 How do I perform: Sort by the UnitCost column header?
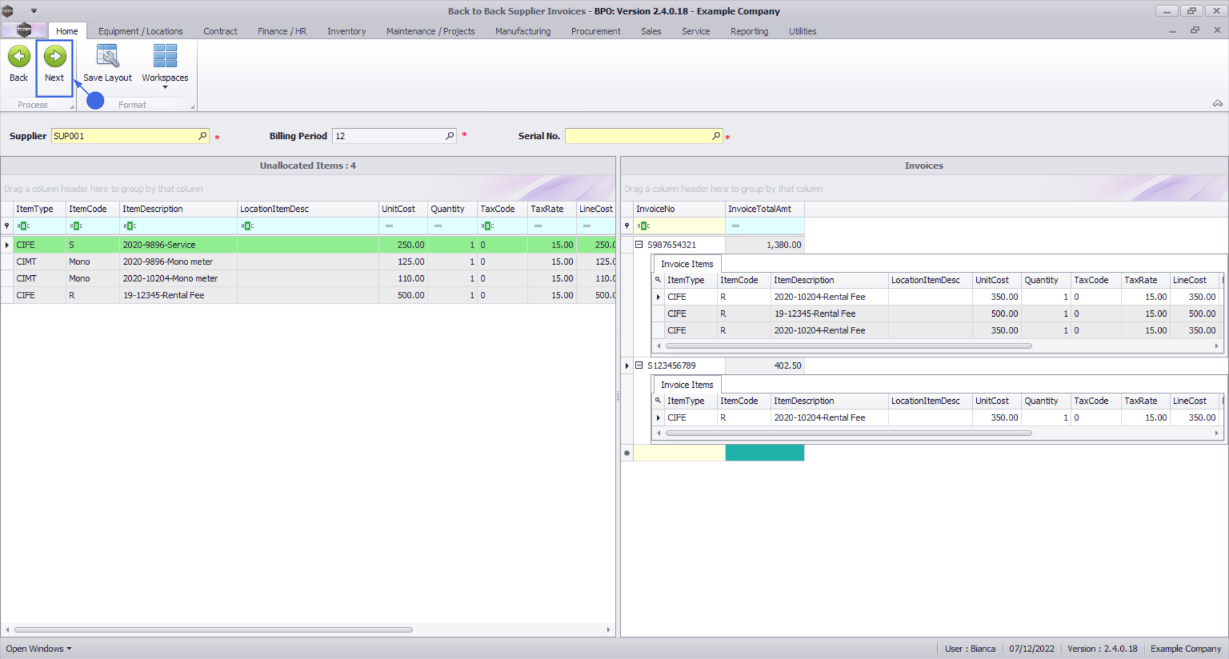point(403,209)
